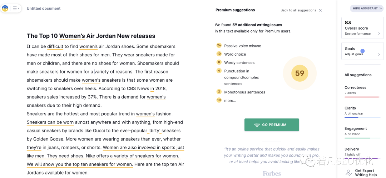Viewport: 386px width, 178px height.
Task: Select the Correctness category
Action: tap(355, 88)
